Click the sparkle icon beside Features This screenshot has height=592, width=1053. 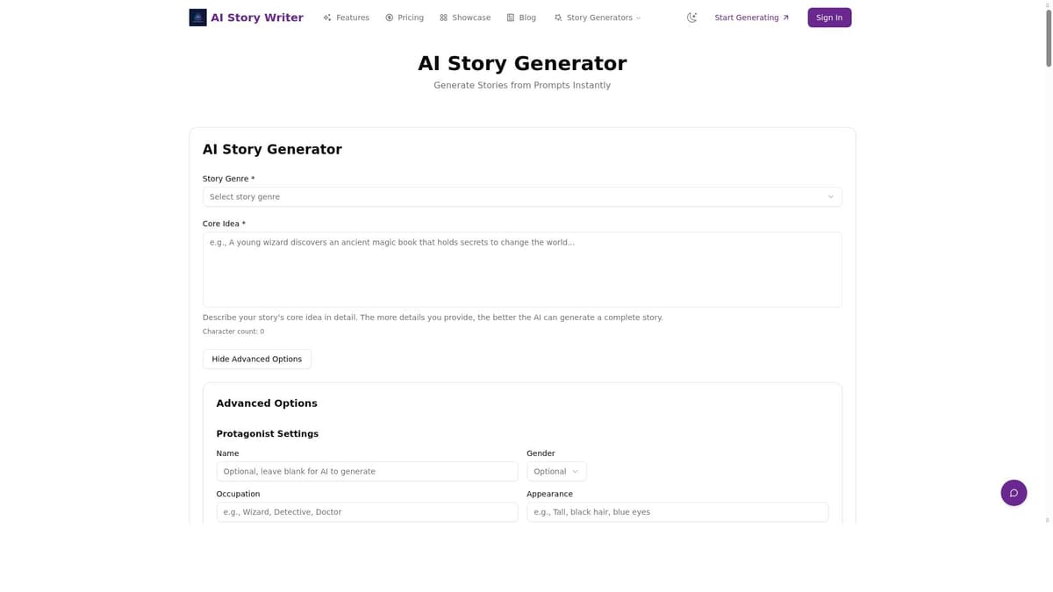[326, 17]
